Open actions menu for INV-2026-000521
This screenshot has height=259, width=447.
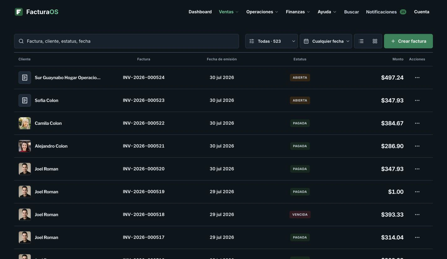[x=417, y=146]
